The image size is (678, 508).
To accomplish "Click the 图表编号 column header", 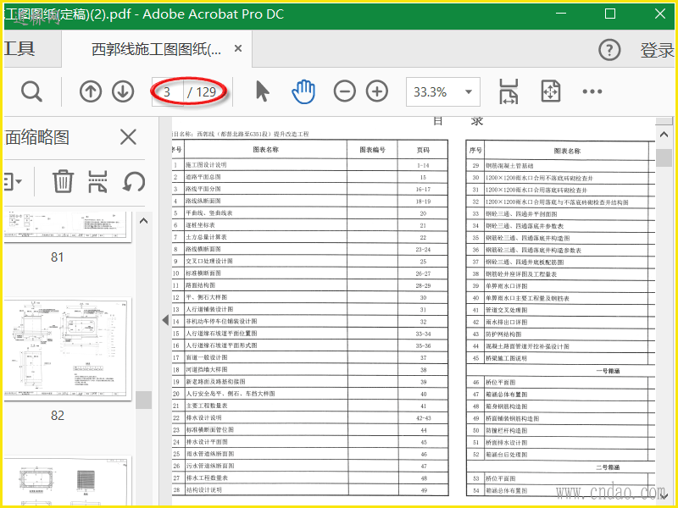I will pyautogui.click(x=372, y=150).
